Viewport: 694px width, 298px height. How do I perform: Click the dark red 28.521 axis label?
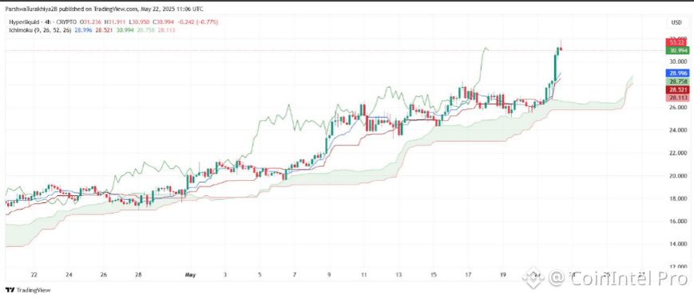676,89
